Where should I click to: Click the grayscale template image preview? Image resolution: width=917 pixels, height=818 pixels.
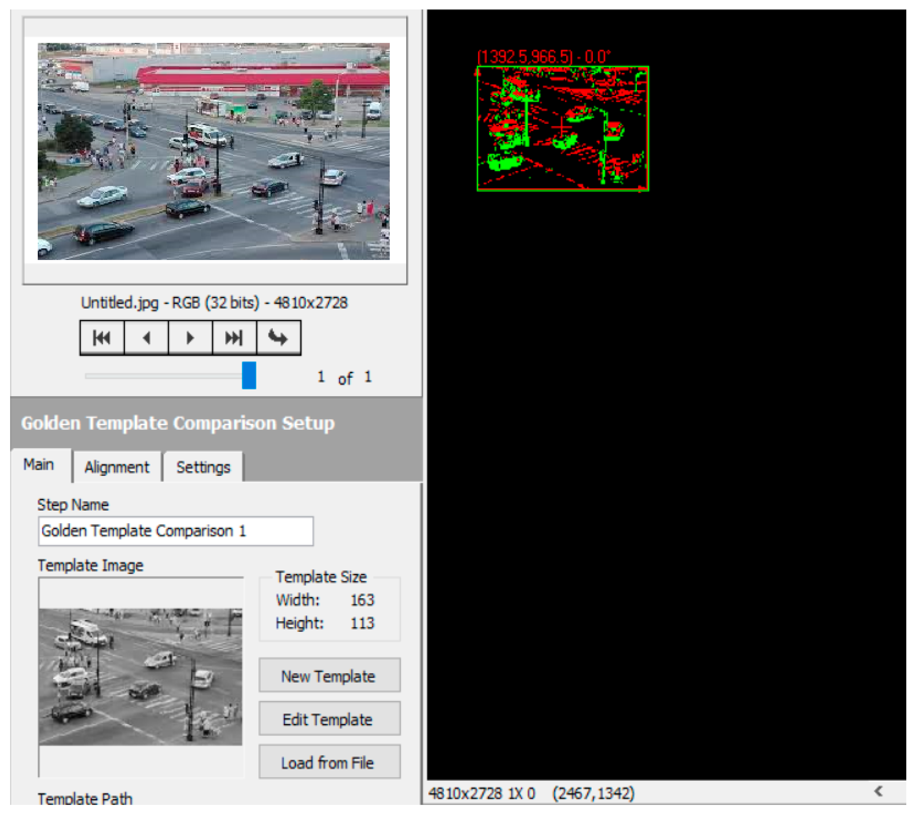[140, 676]
